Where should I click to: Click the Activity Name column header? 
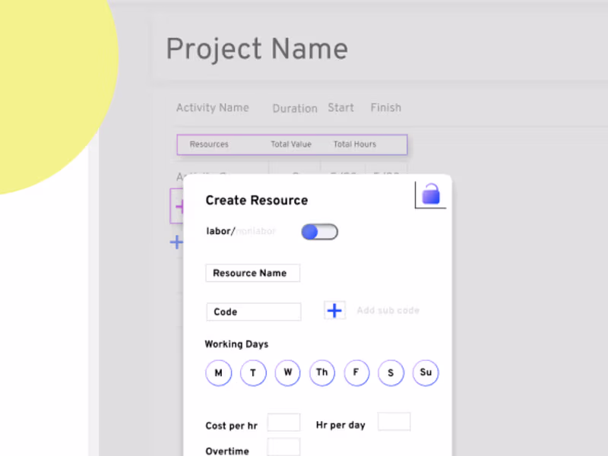[213, 108]
